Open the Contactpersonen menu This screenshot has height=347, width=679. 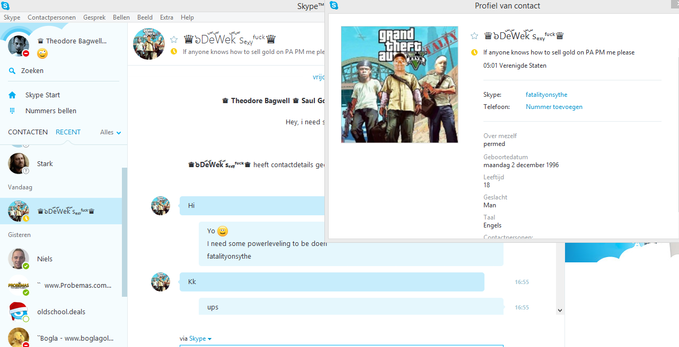[51, 17]
